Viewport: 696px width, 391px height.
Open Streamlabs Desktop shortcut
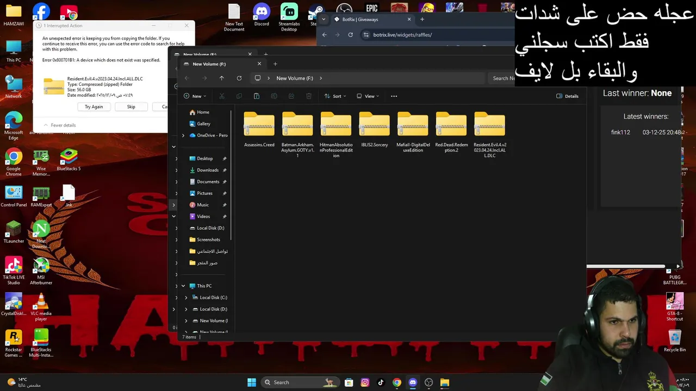click(289, 17)
